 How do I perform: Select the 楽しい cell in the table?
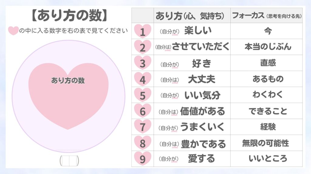pos(198,31)
